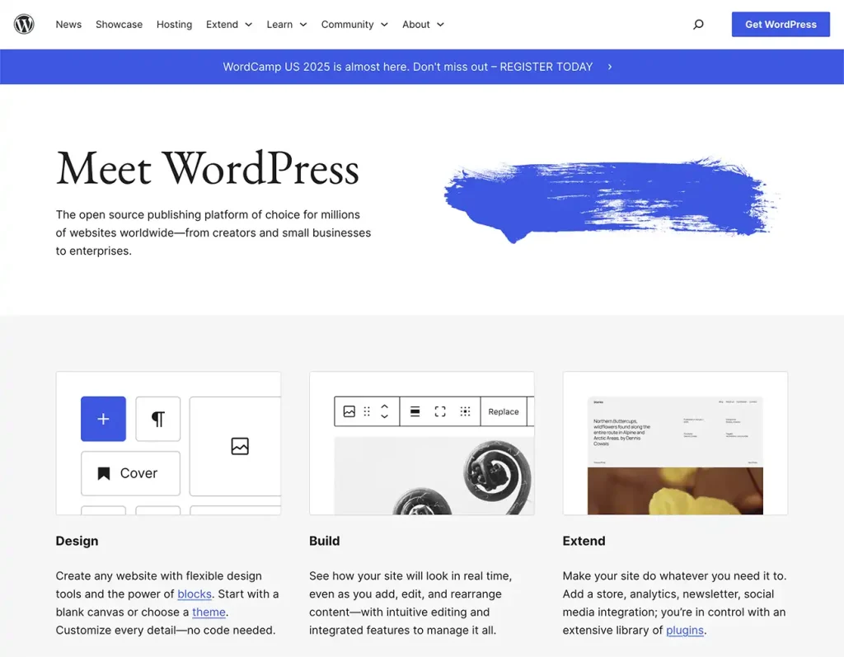Select Showcase in the navigation bar
This screenshot has width=844, height=657.
click(x=119, y=25)
